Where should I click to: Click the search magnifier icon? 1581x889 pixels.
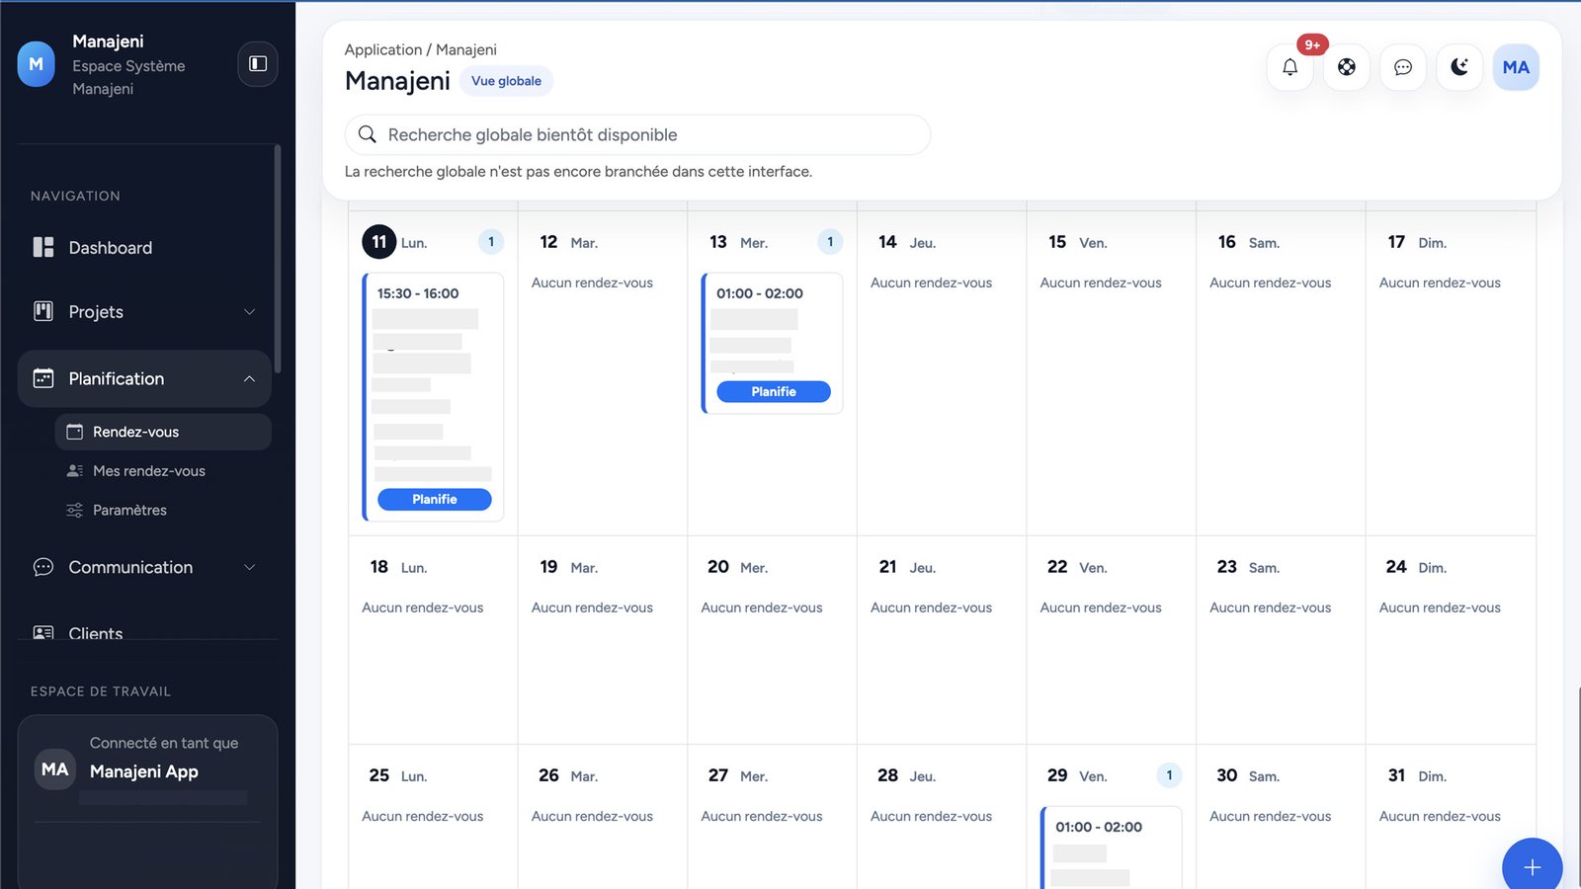(x=367, y=134)
